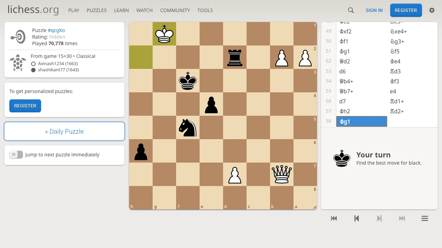Select move ♖d2+ in move list
The height and width of the screenshot is (248, 442).
(x=412, y=111)
